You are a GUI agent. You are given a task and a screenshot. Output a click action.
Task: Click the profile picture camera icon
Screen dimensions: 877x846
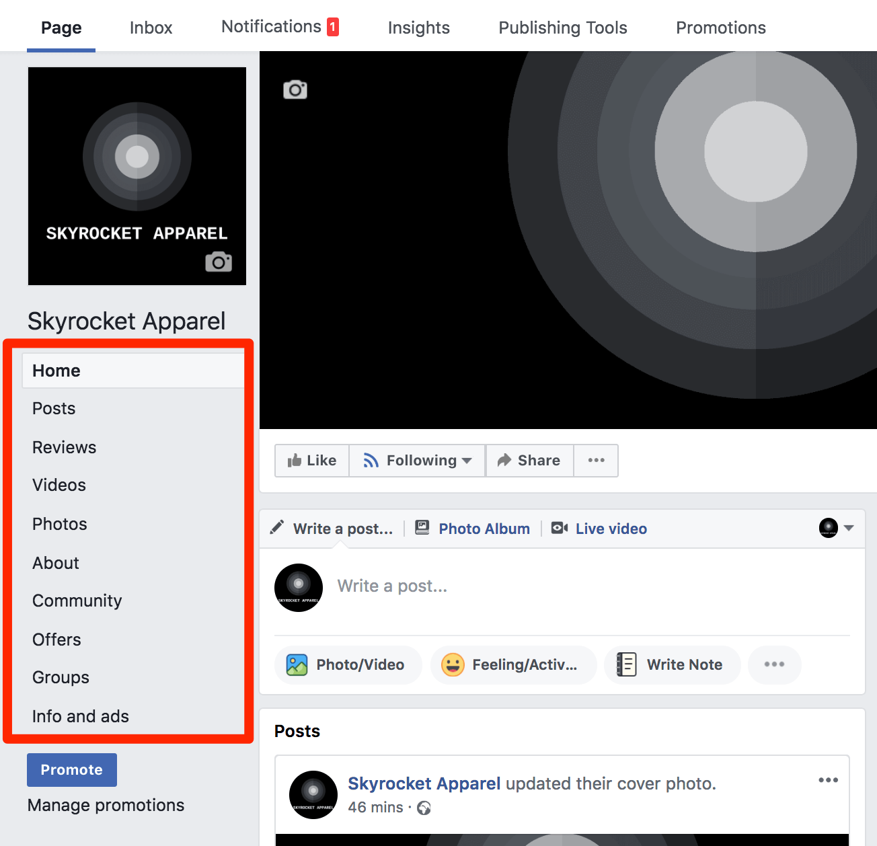point(219,262)
